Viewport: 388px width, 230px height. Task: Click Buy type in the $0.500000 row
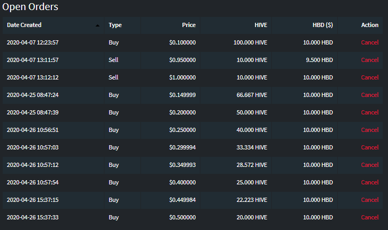(113, 217)
